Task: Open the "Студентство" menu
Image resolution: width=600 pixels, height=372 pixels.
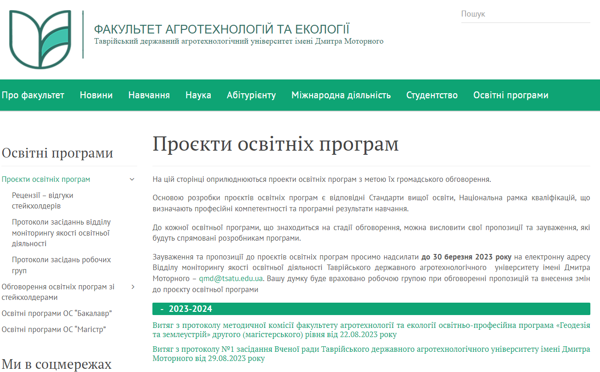Action: 431,95
